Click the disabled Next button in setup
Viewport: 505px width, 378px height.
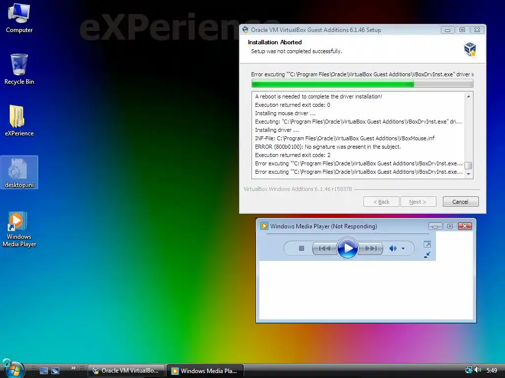(418, 201)
